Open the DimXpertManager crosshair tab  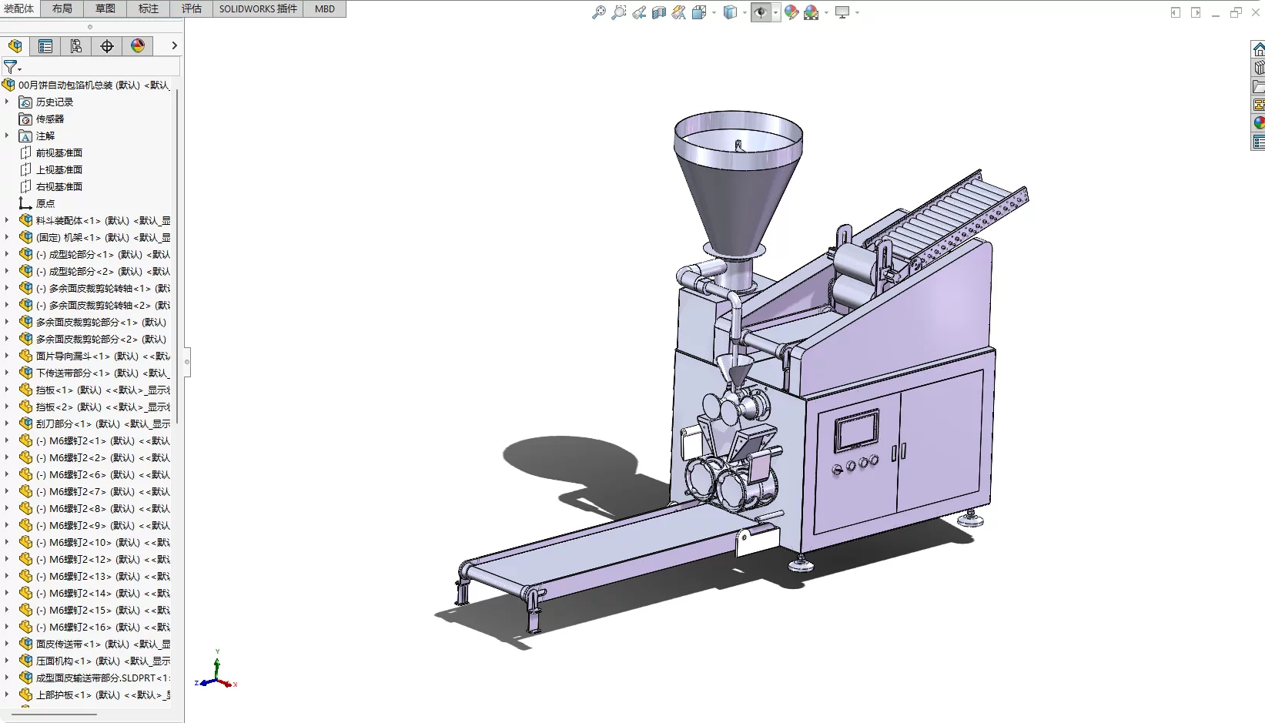107,46
